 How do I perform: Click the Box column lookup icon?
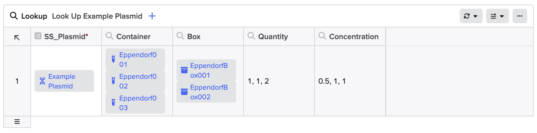click(x=180, y=36)
